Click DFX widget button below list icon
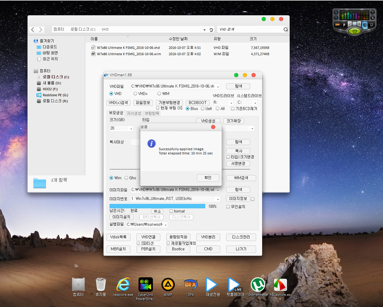The width and height of the screenshot is (383, 307). [373, 18]
